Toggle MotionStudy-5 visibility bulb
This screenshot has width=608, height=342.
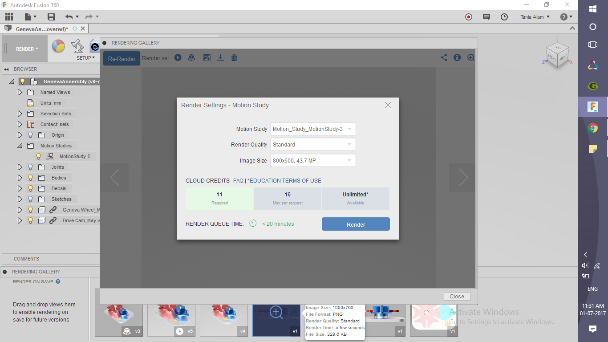pos(39,156)
